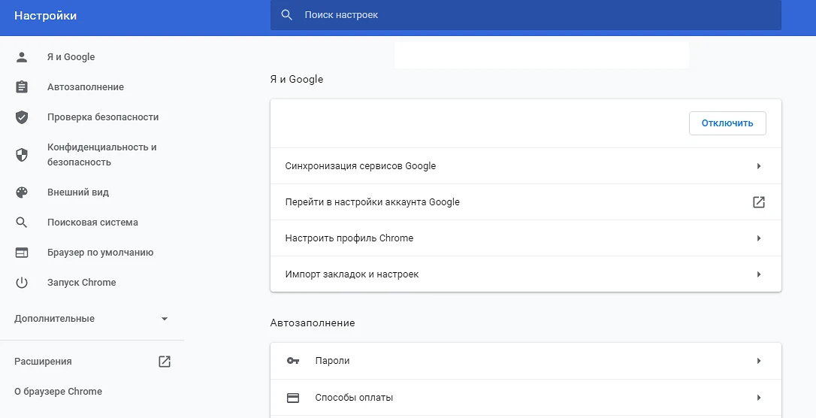This screenshot has width=816, height=418.
Task: Open Синхронизация сервисов Google arrow
Action: pyautogui.click(x=759, y=166)
